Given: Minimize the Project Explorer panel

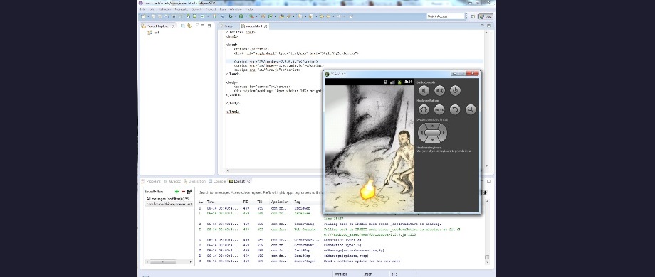Looking at the screenshot, I should (203, 26).
